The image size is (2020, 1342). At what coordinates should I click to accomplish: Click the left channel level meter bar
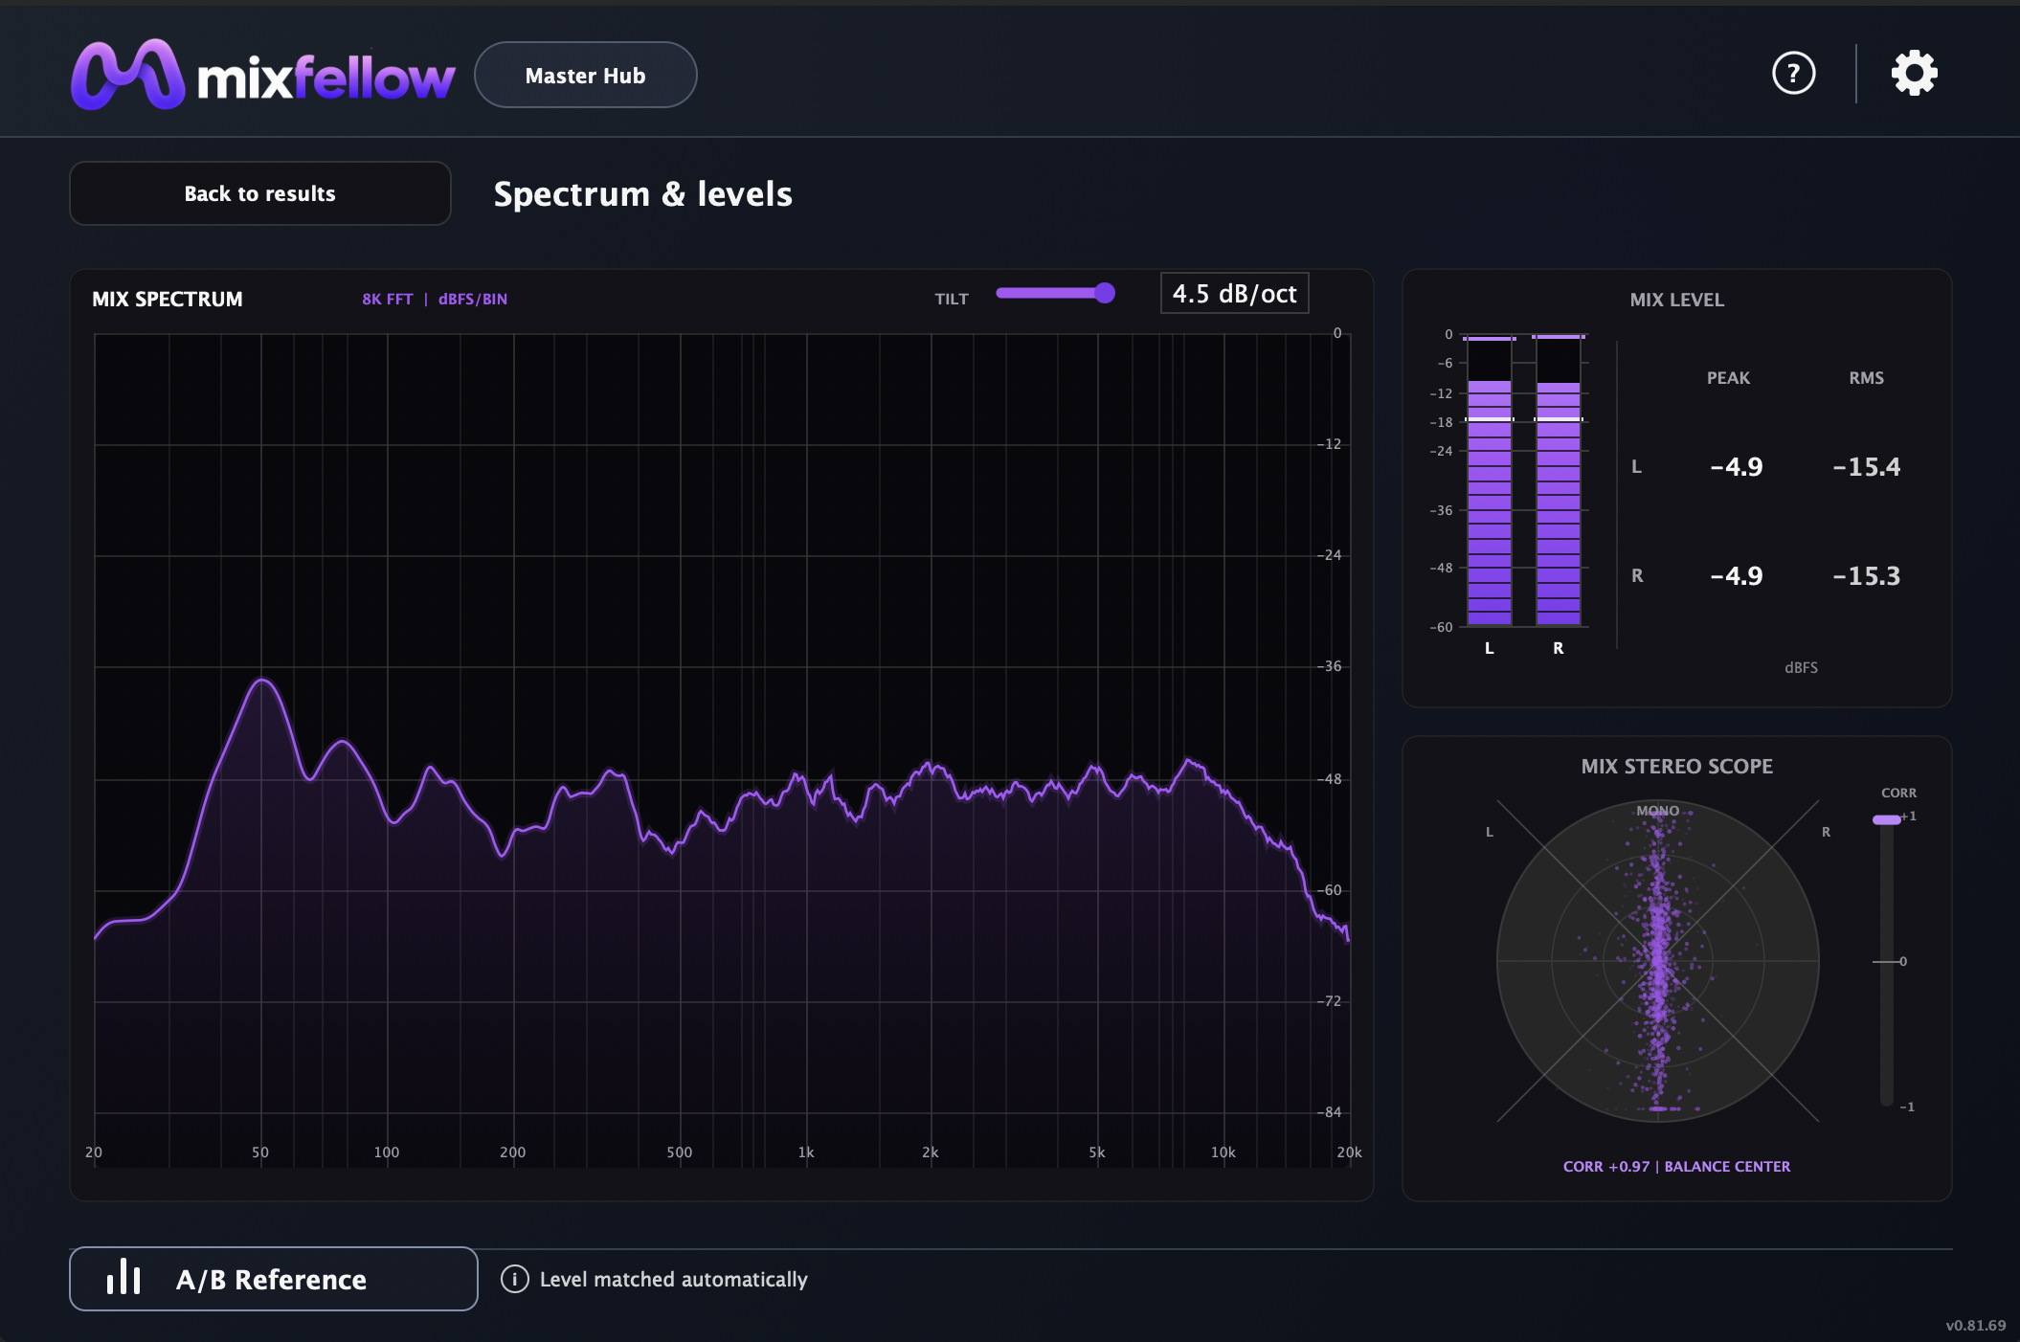(x=1490, y=481)
